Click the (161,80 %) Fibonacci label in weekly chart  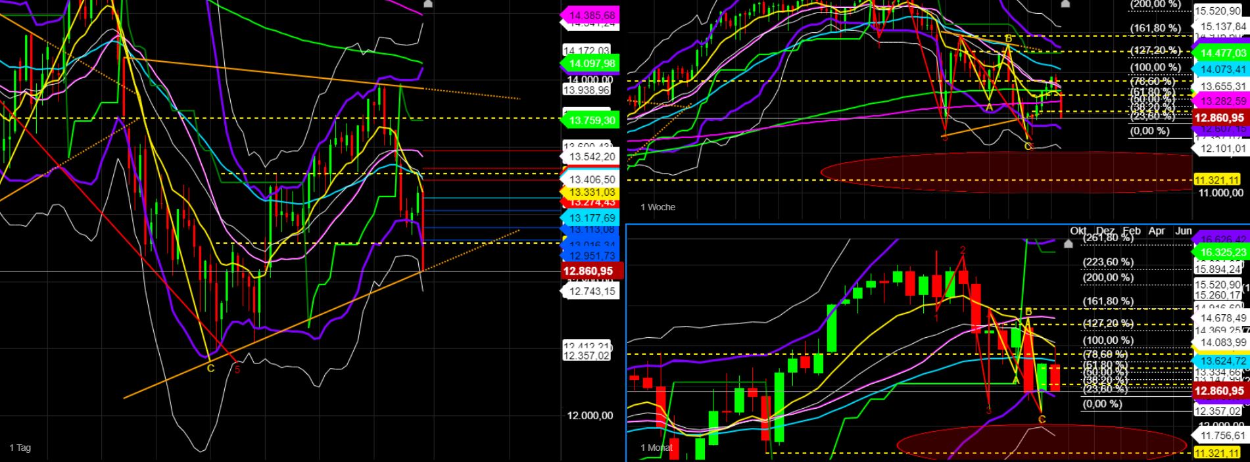tap(1155, 28)
